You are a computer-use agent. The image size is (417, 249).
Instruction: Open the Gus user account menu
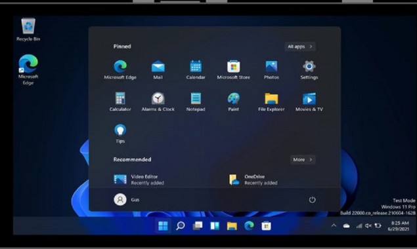tap(127, 200)
